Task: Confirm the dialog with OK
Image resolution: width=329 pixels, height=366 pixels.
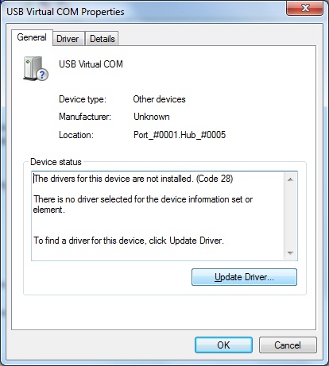Action: click(x=223, y=345)
